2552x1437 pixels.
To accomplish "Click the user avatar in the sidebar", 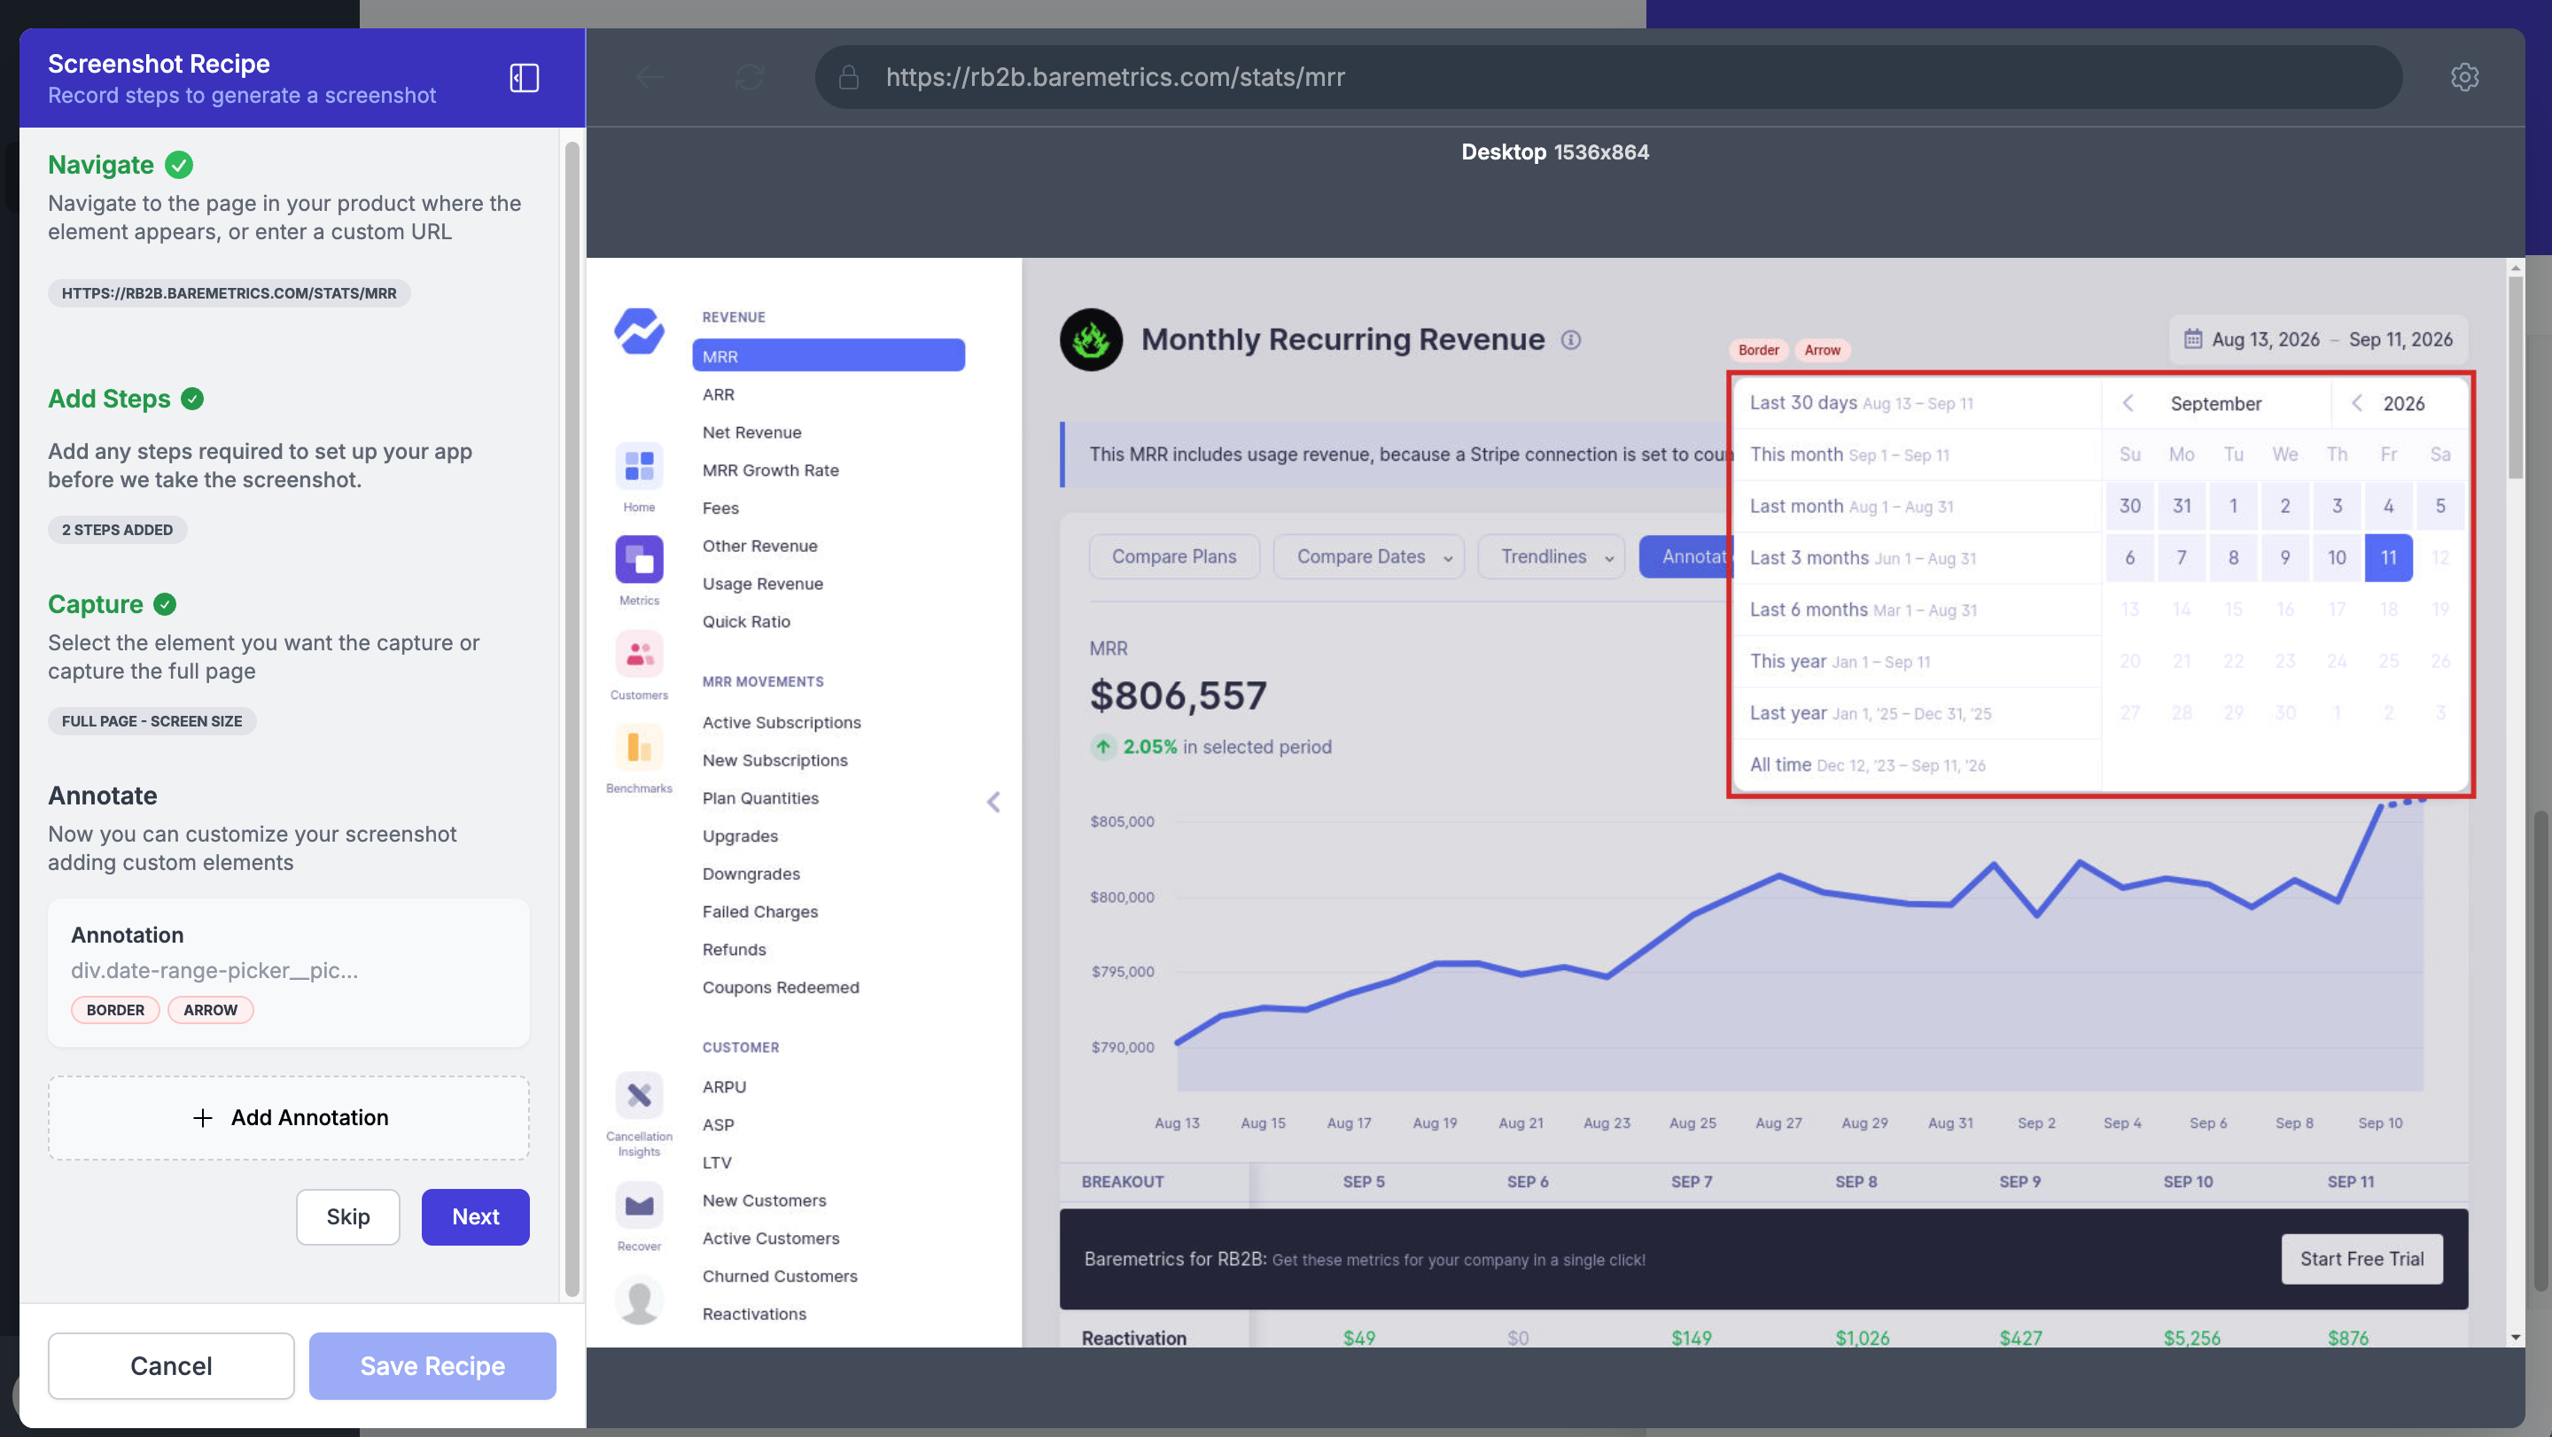I will click(x=639, y=1300).
